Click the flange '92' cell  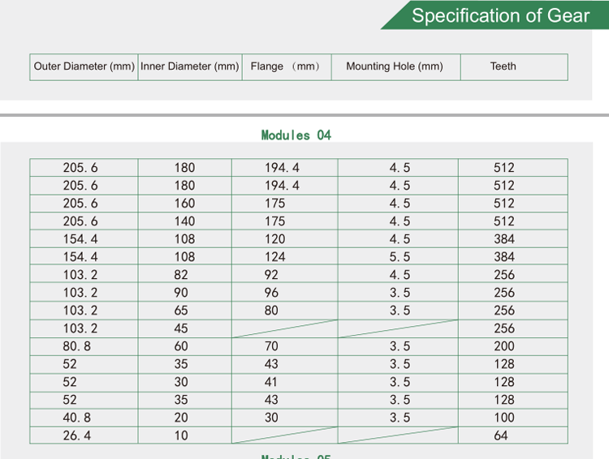285,275
